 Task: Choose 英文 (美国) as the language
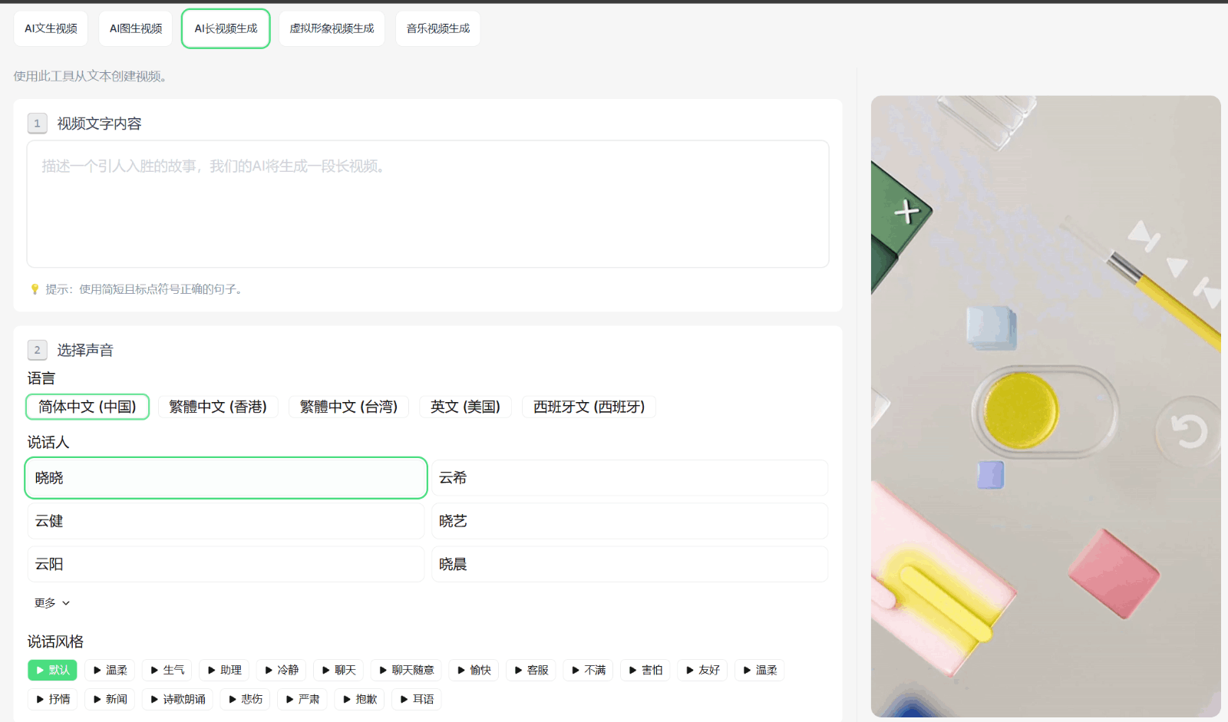(465, 407)
